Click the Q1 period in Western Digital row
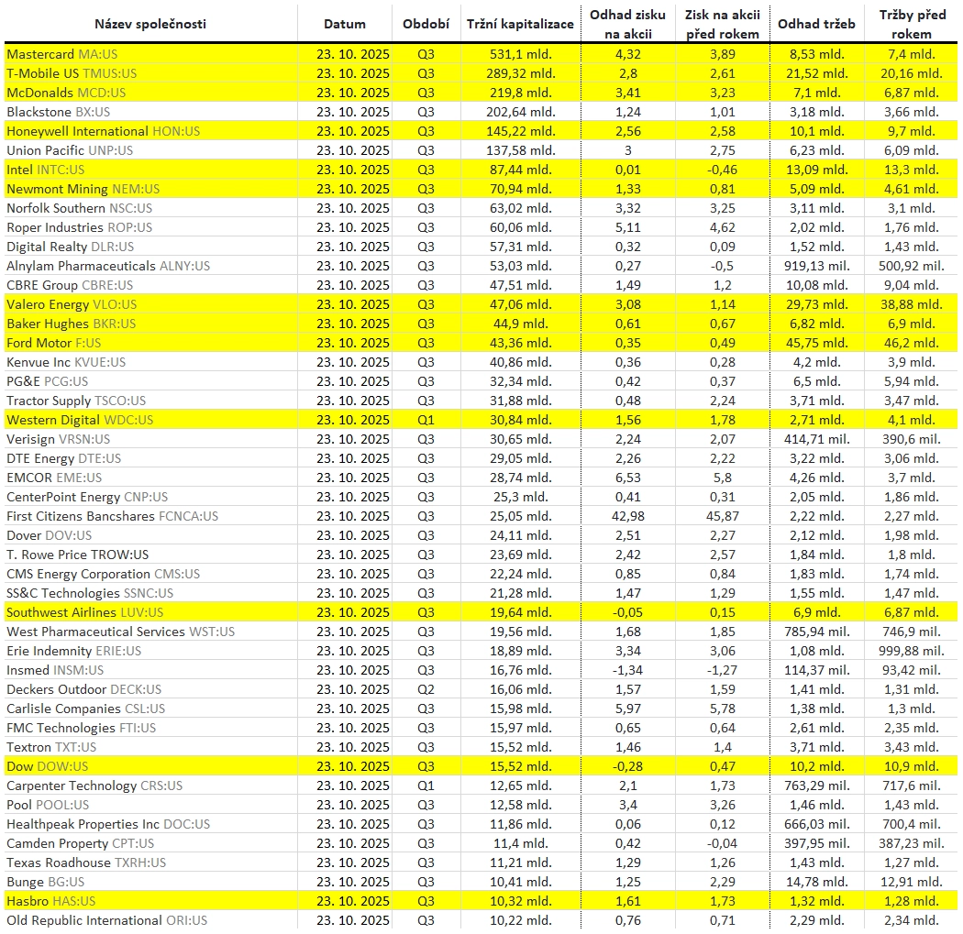The width and height of the screenshot is (963, 934). pos(426,420)
